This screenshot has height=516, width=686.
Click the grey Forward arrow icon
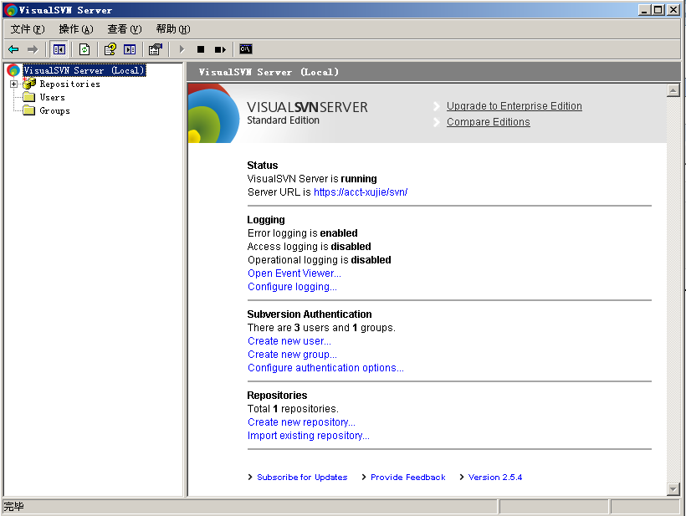(x=33, y=49)
